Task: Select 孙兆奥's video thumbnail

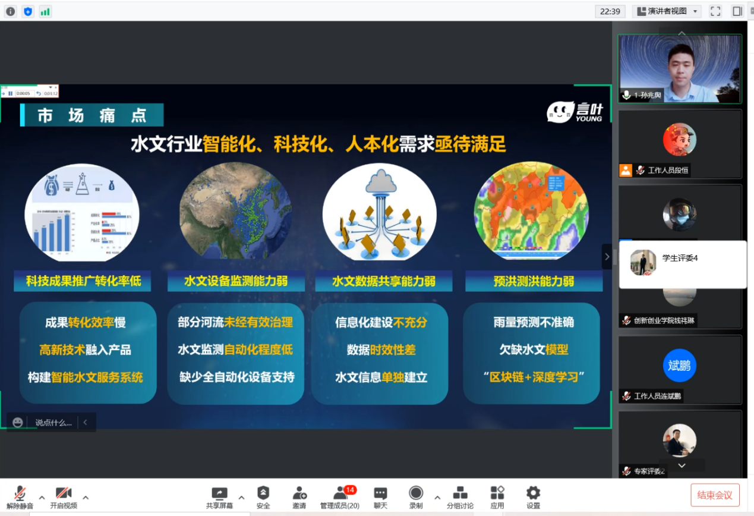Action: 680,68
